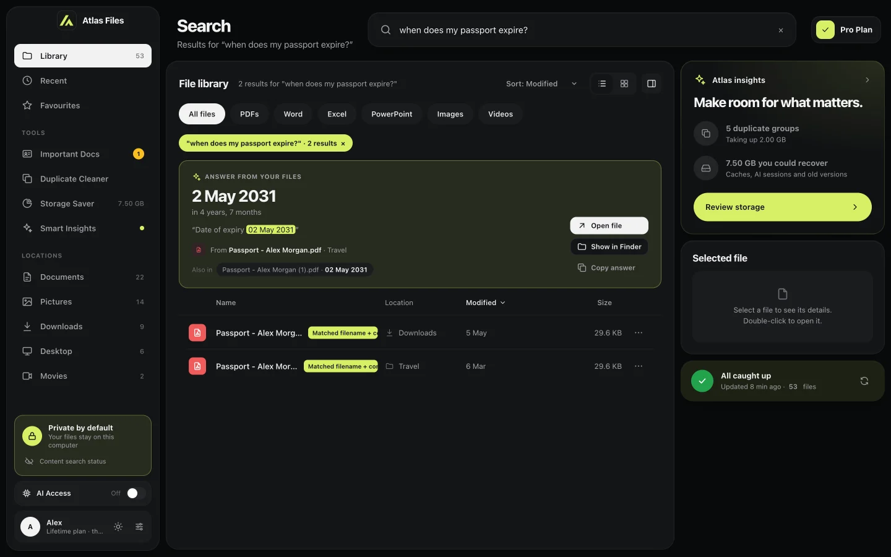Go to Recent files
The height and width of the screenshot is (557, 891).
[83, 80]
